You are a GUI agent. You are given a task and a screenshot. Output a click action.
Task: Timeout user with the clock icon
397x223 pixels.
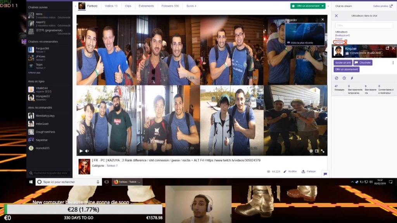point(344,78)
